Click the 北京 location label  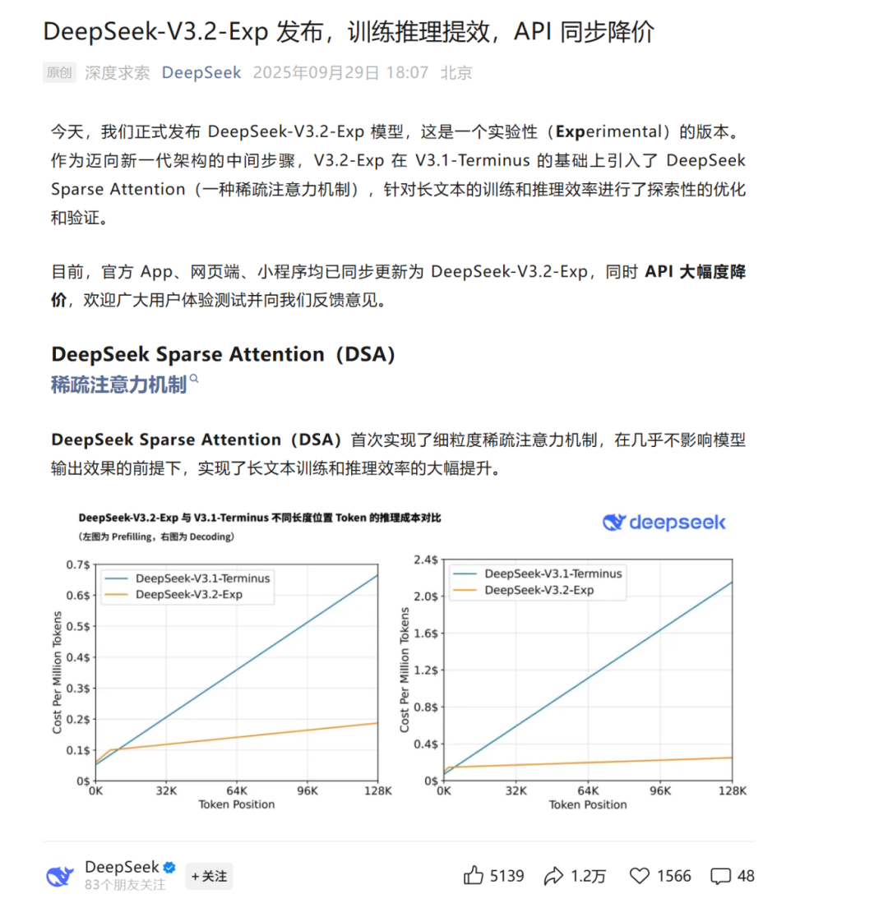456,72
